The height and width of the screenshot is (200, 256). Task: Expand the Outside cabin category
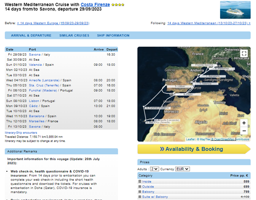140,187
